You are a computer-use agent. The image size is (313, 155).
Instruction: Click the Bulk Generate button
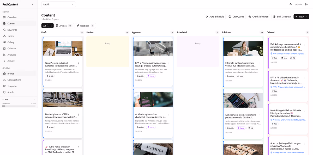tap(281, 17)
